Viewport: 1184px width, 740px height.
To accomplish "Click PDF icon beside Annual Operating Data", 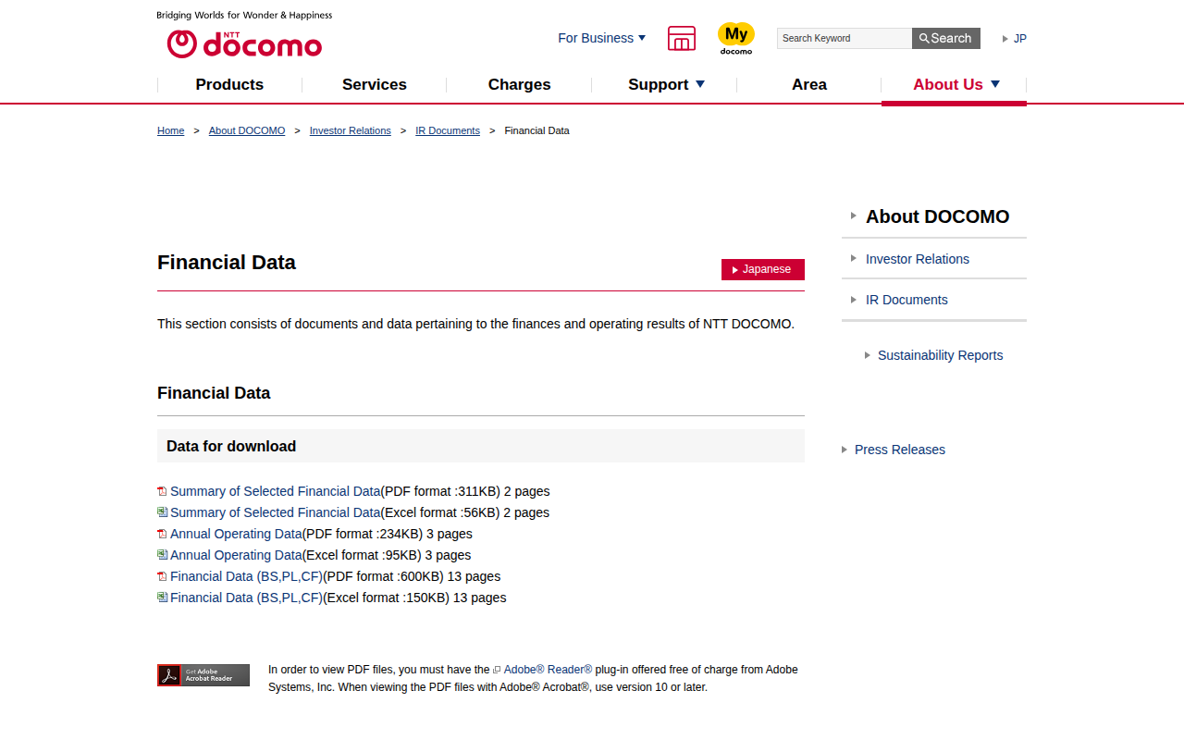I will [x=162, y=534].
